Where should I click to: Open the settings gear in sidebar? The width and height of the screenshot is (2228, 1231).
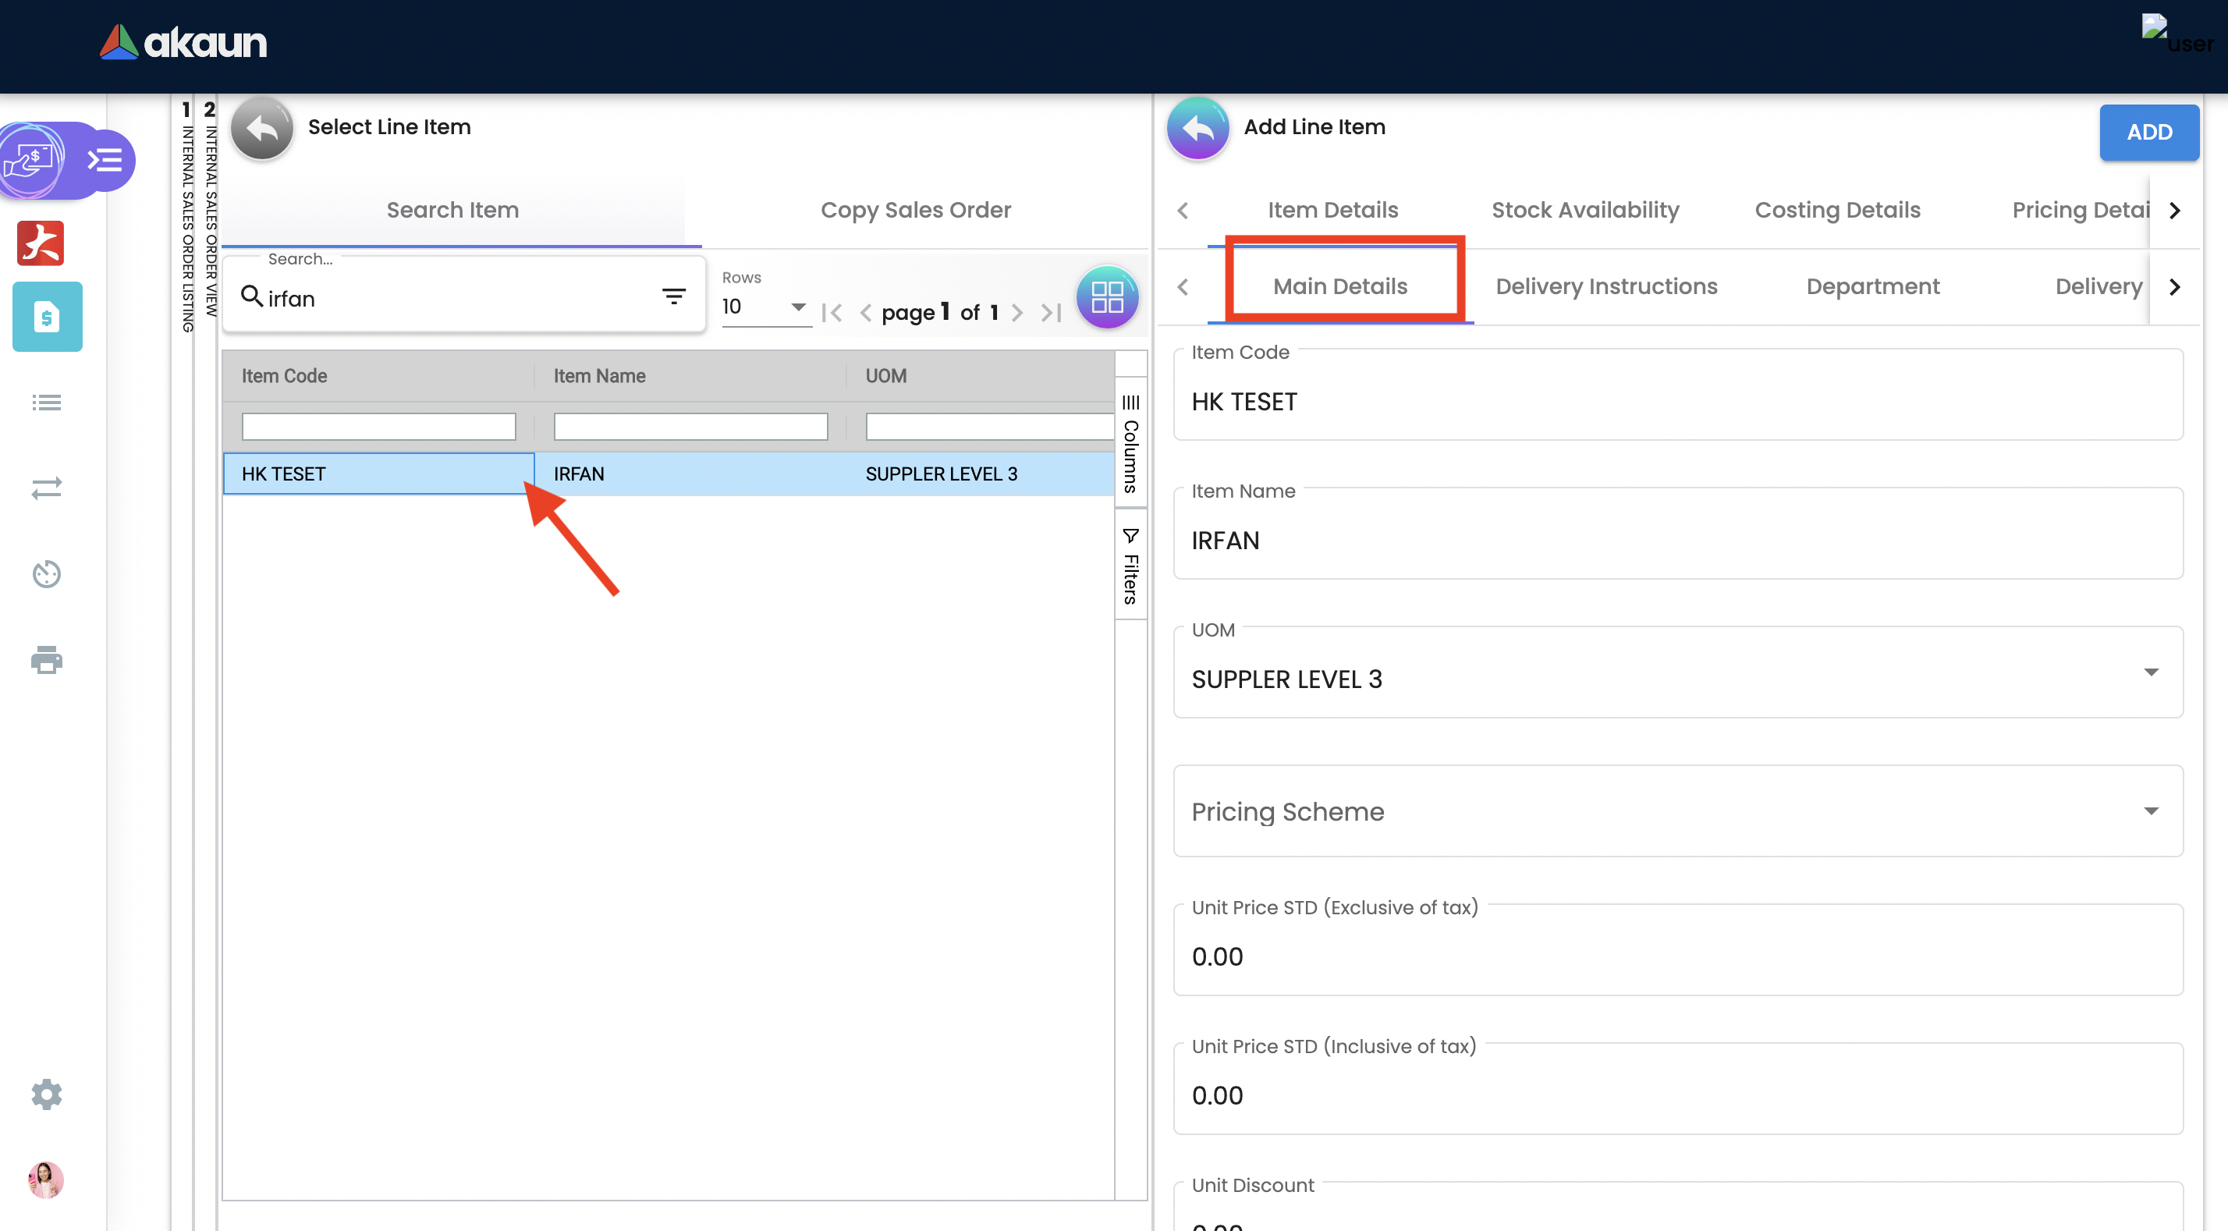(47, 1094)
